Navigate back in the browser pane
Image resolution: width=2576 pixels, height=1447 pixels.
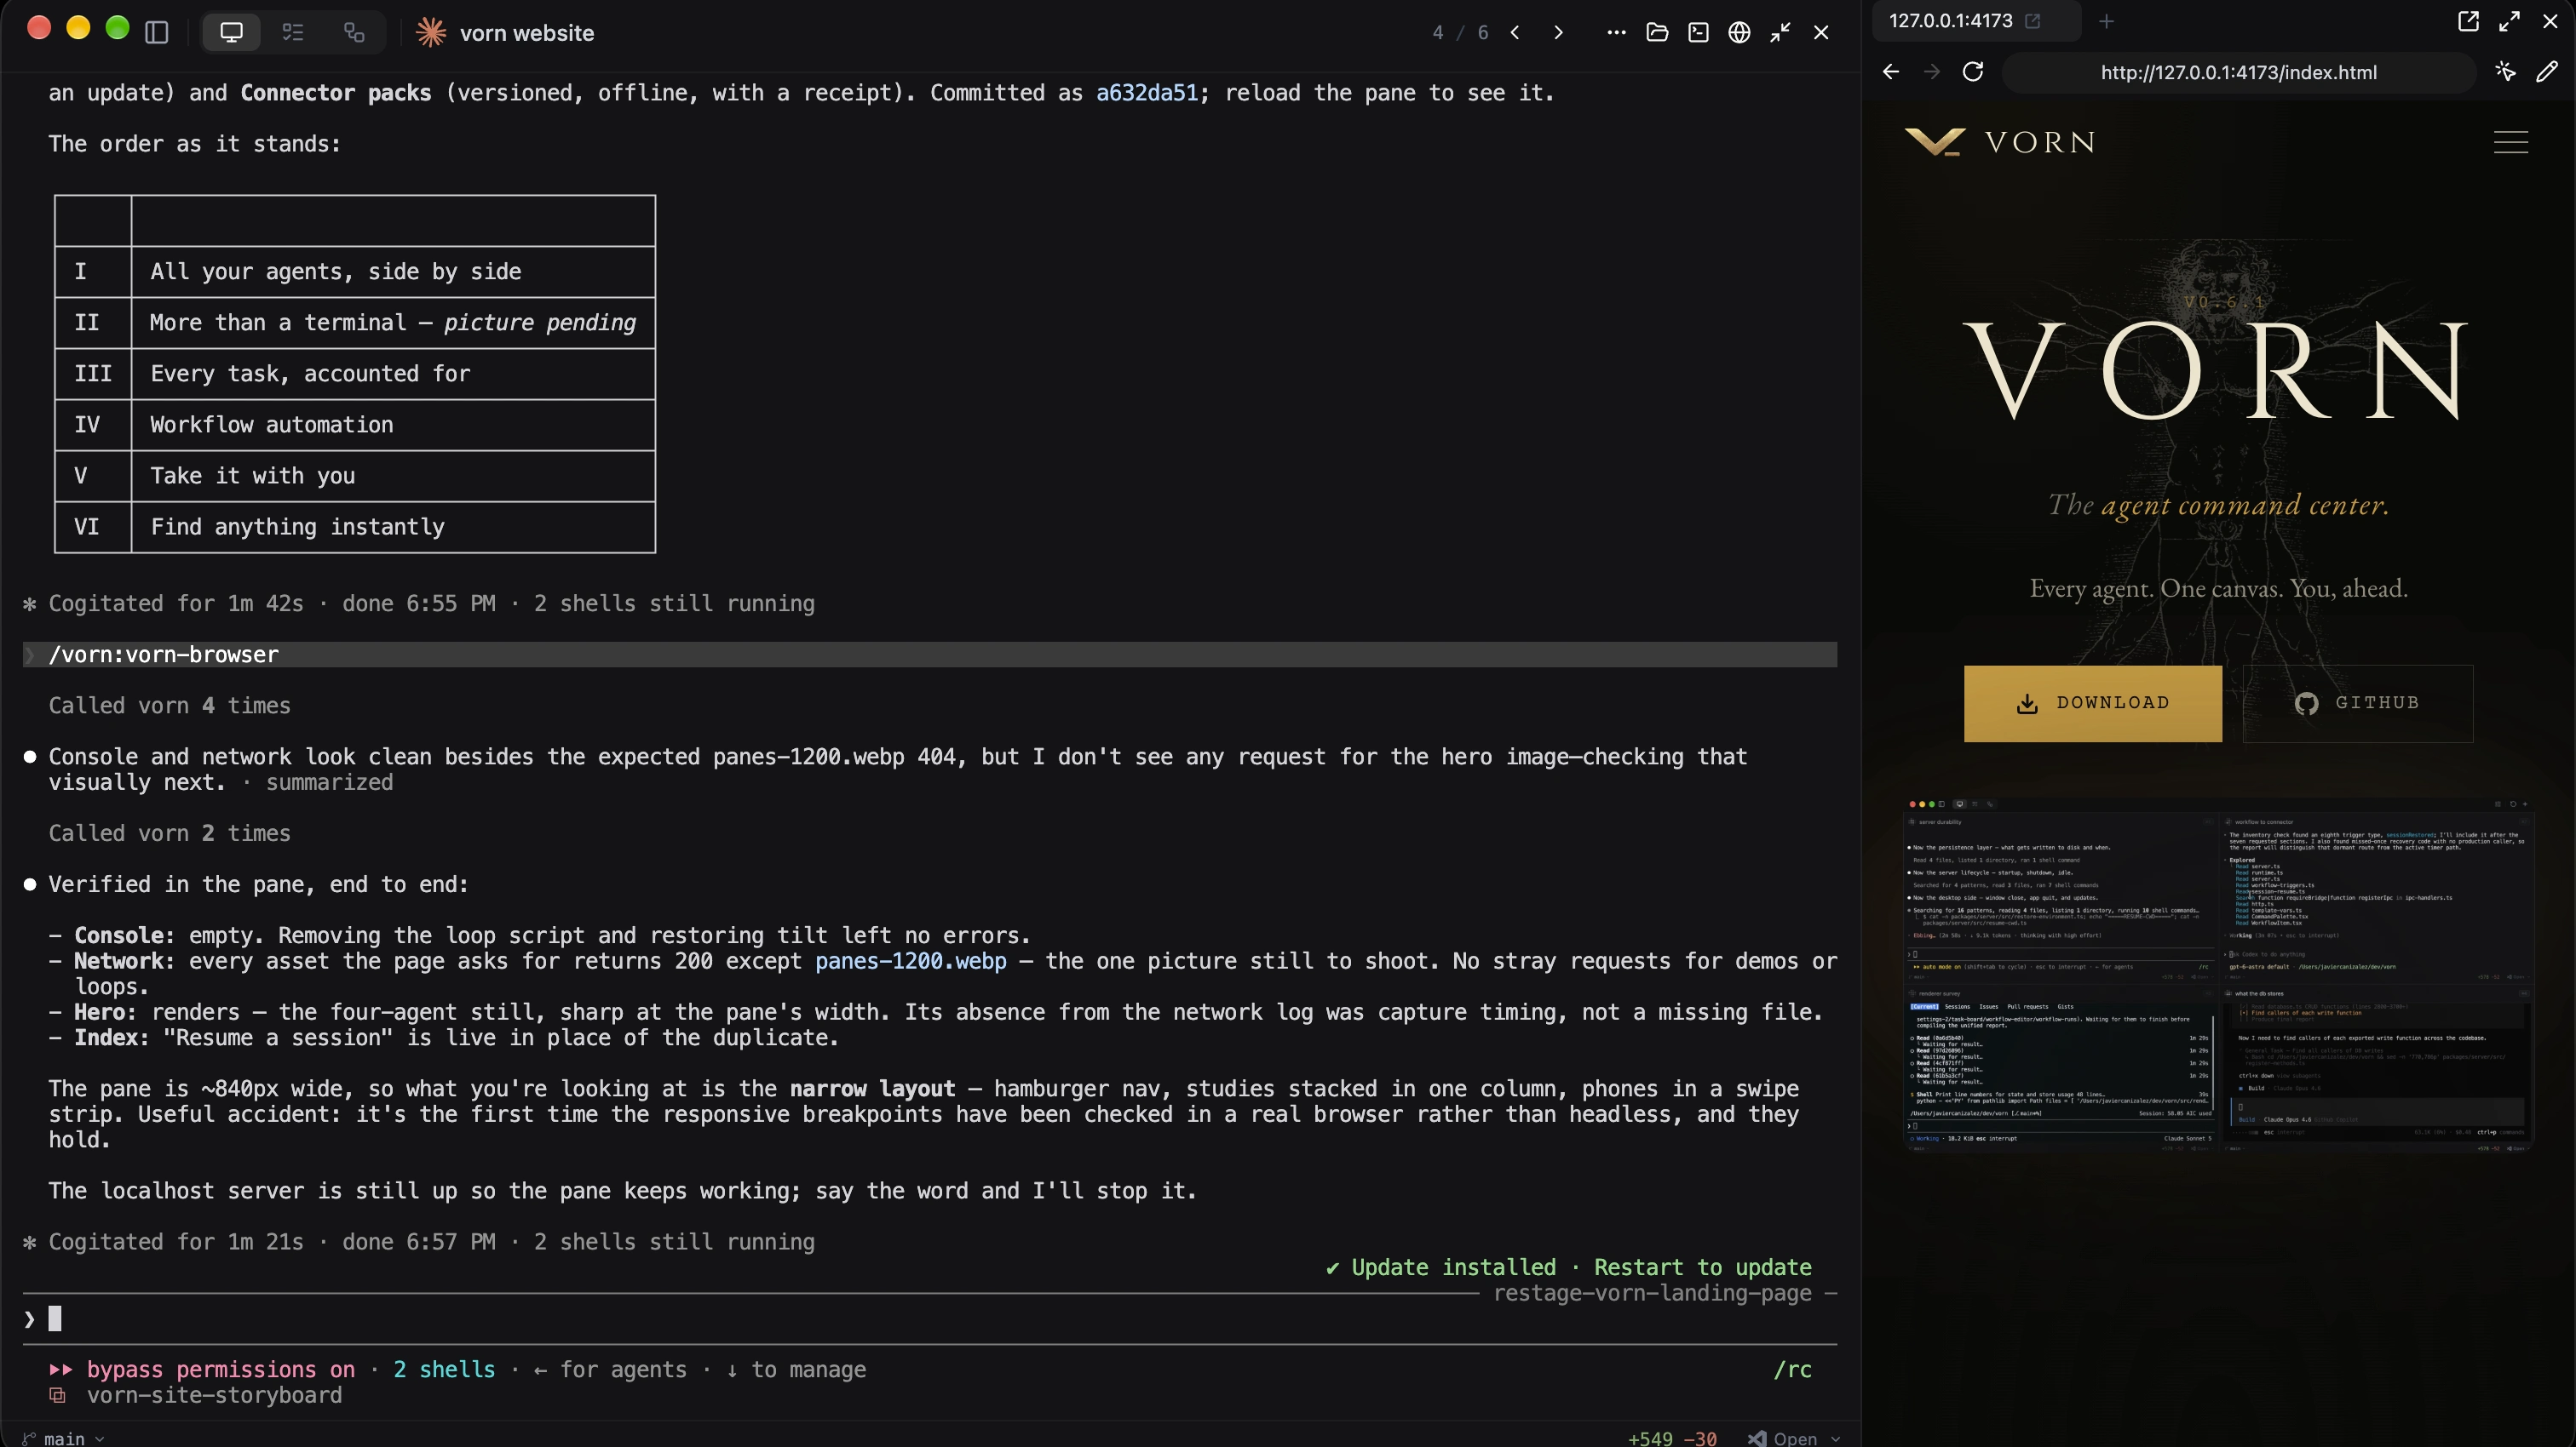[1890, 72]
